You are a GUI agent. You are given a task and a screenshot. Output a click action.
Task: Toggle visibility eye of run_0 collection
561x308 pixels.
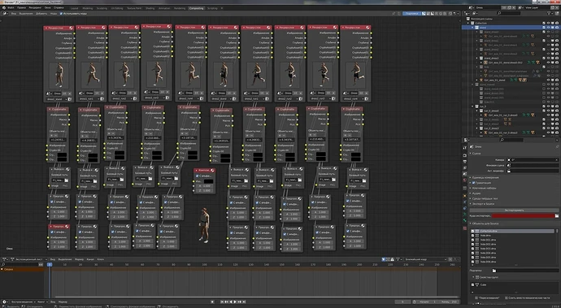point(548,106)
